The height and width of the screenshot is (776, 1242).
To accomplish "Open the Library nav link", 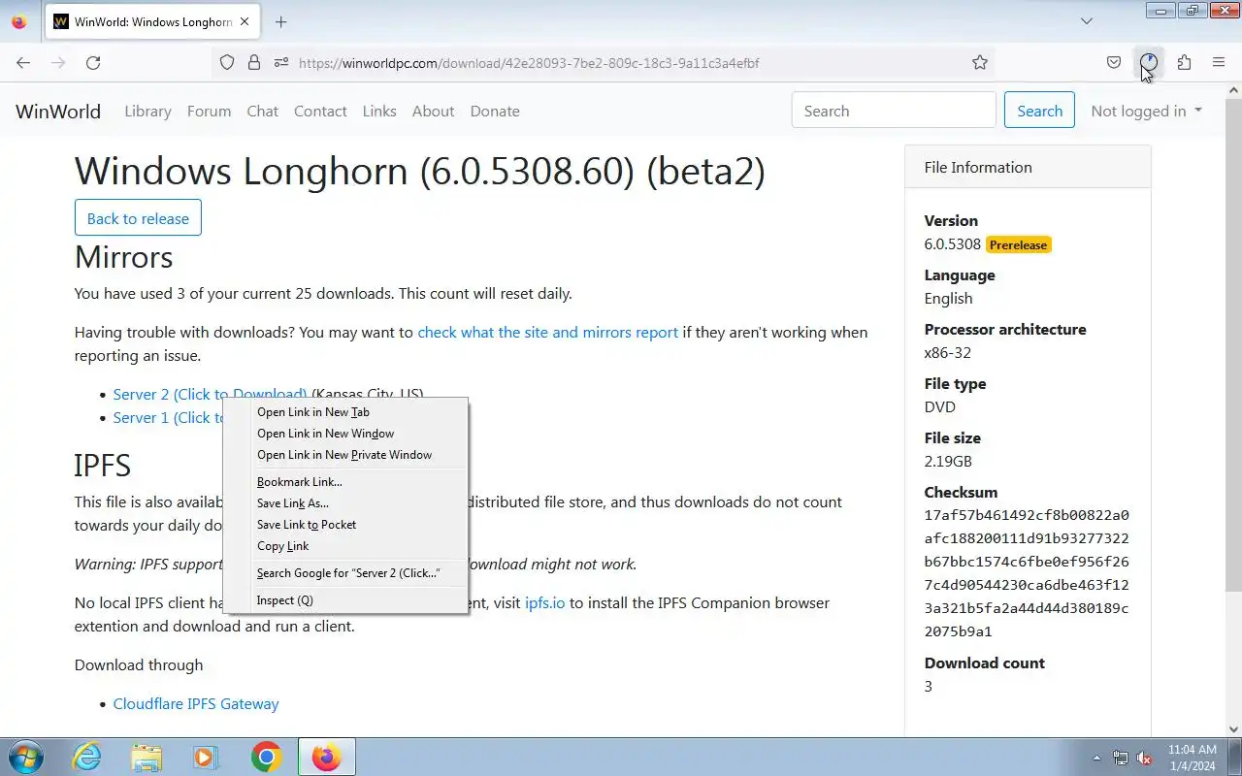I will click(x=147, y=111).
